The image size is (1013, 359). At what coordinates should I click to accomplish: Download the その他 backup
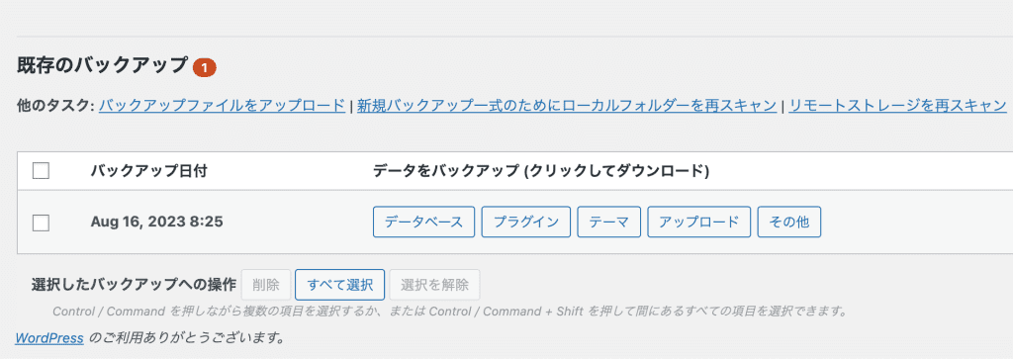(788, 223)
